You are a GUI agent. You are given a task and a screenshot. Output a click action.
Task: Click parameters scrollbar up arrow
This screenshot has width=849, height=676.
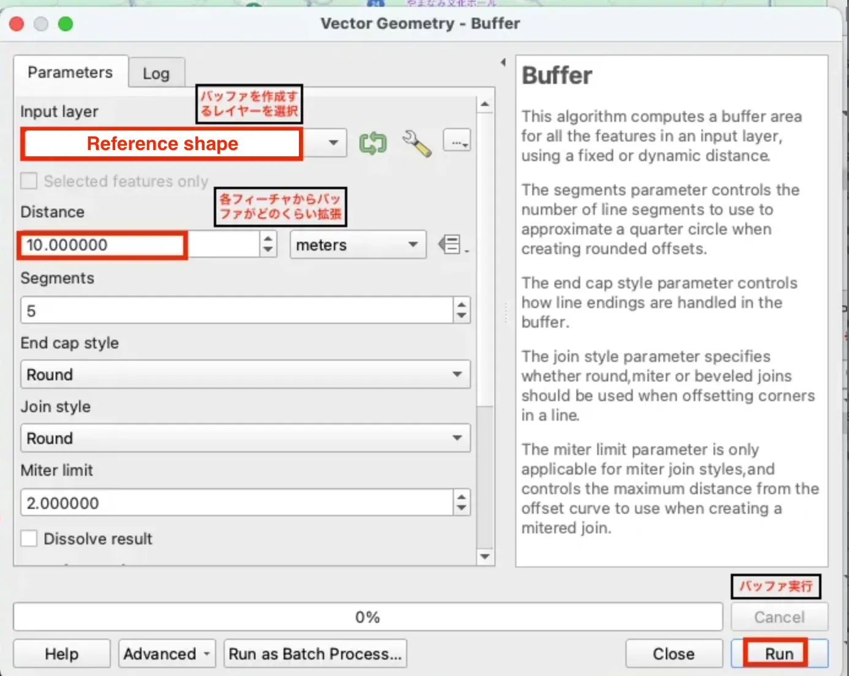(485, 105)
